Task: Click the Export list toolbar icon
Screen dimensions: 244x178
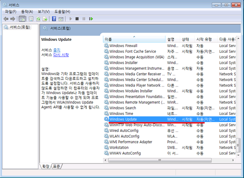Action: pyautogui.click(x=45, y=19)
